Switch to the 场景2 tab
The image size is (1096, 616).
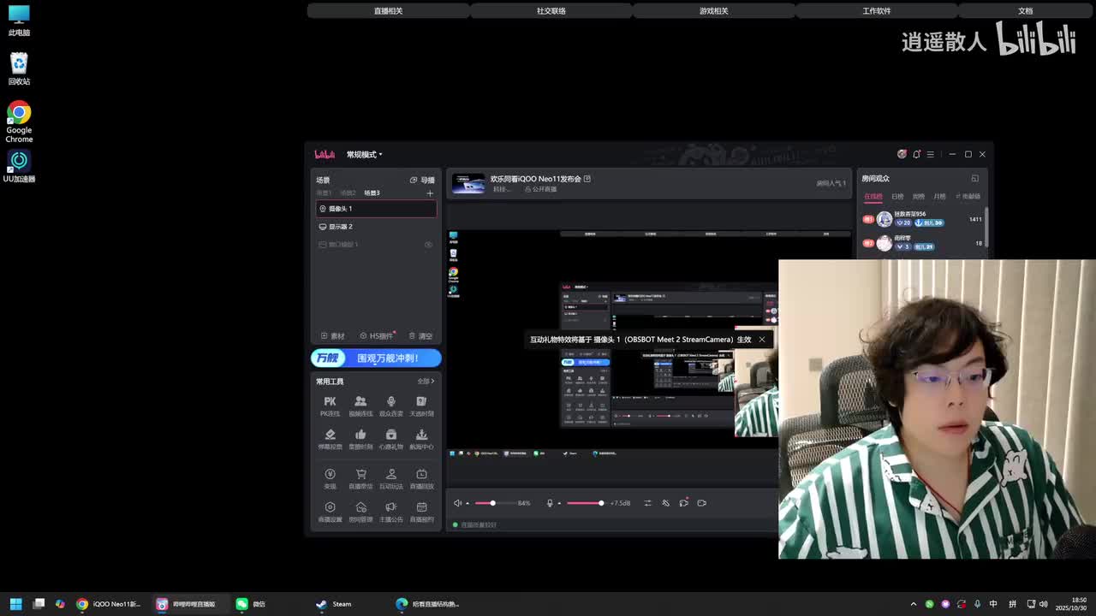coord(348,193)
